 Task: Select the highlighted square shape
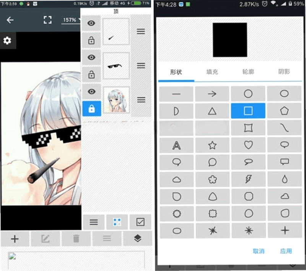(248, 111)
